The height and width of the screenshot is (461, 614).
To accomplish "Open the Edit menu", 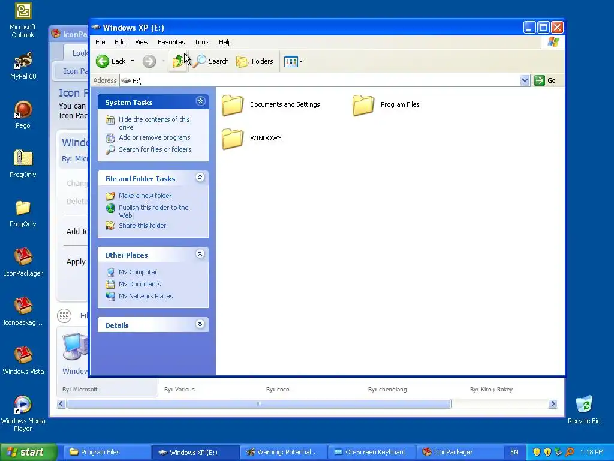I will pos(120,42).
